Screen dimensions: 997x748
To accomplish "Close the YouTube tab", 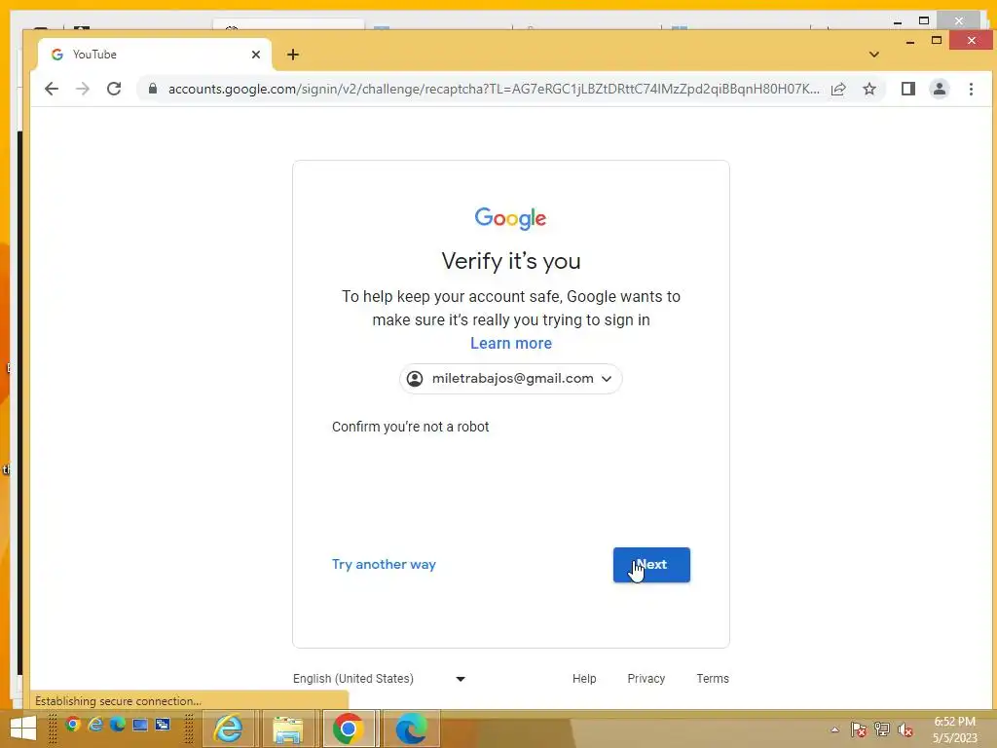I will click(256, 55).
